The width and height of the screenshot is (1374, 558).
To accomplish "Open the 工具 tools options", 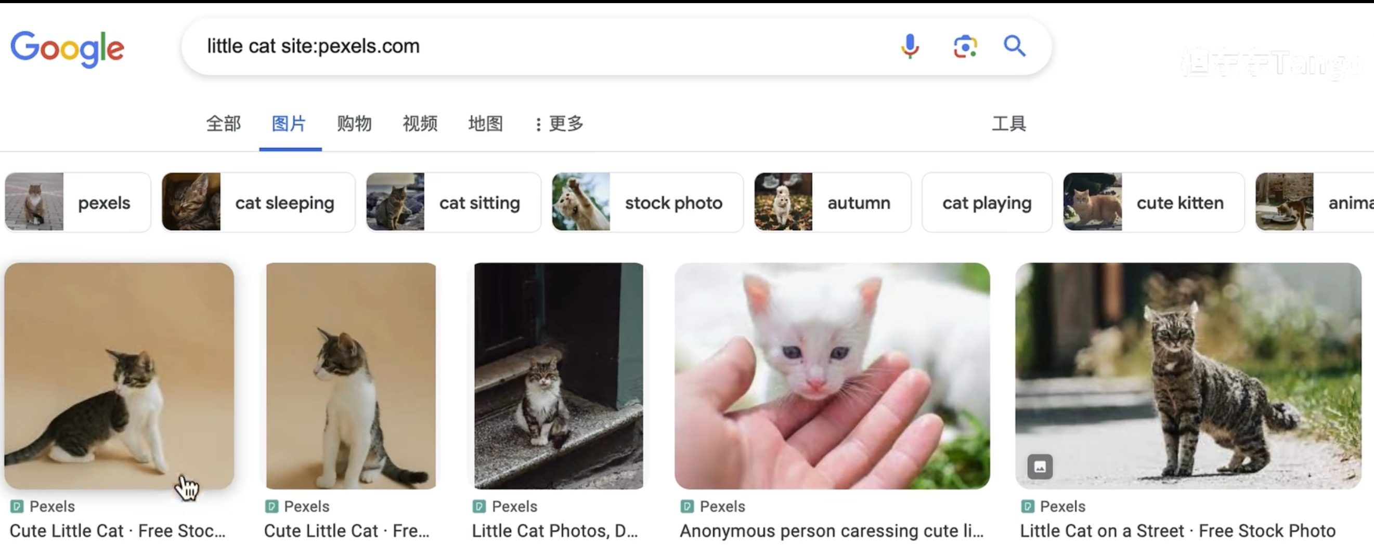I will pos(1008,124).
